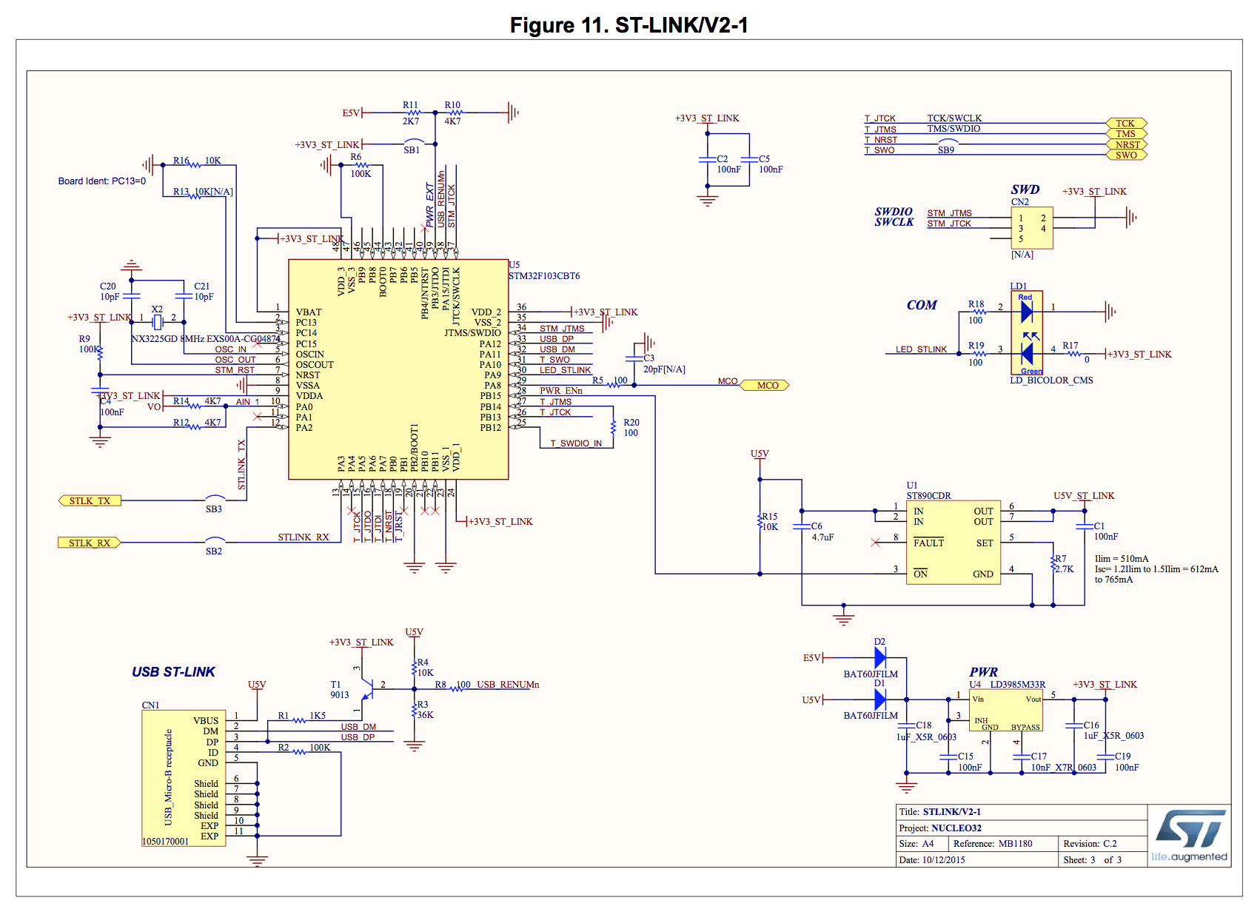
Task: Click the TCK port tag
Action: 1127,123
